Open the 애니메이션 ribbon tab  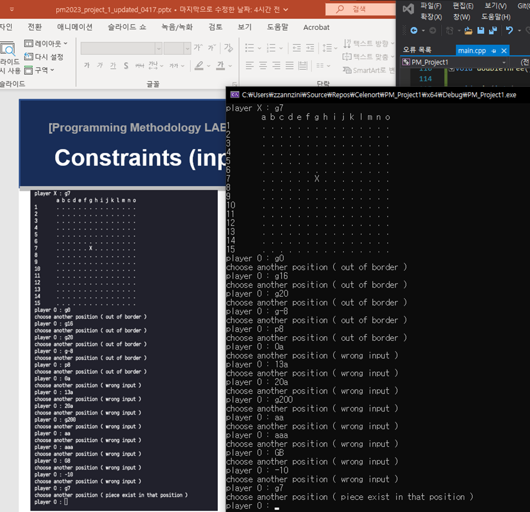[x=75, y=27]
